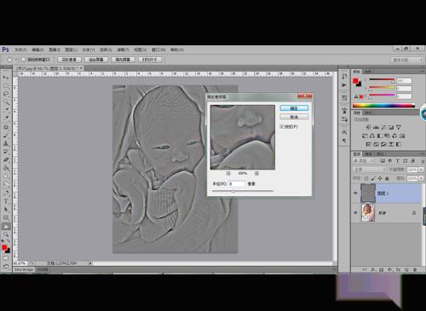
Task: Open the workspace switcher dropdown
Action: [x=406, y=60]
